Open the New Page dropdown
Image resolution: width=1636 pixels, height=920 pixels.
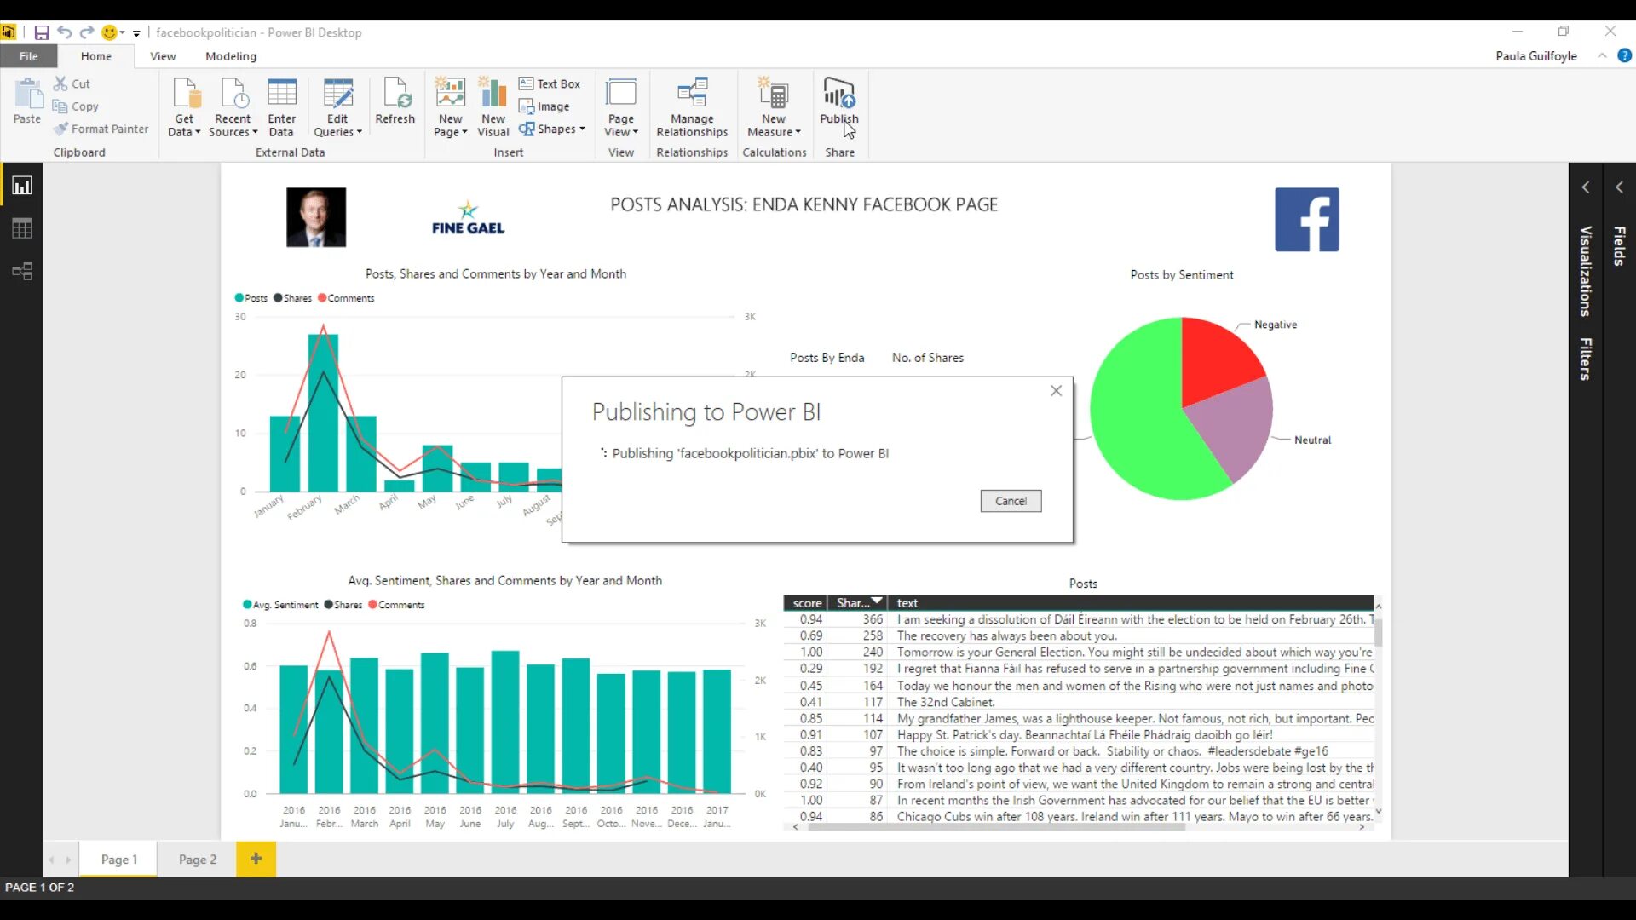(x=450, y=106)
